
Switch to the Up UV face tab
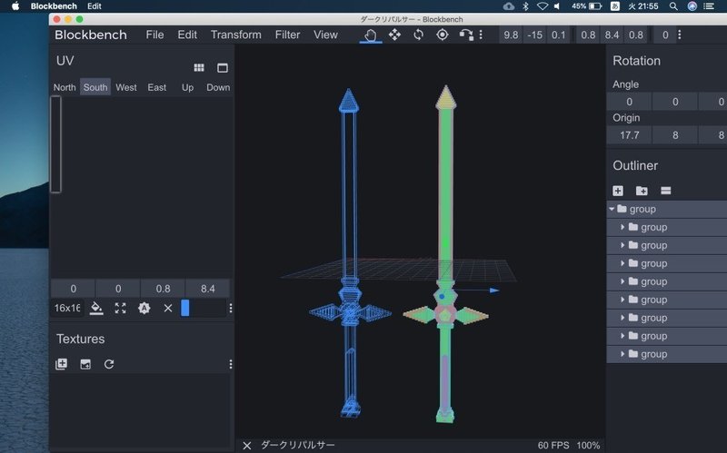click(x=187, y=87)
